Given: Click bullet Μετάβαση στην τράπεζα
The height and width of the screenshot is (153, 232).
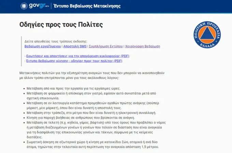Looking at the screenshot, I should pyautogui.click(x=91, y=113).
